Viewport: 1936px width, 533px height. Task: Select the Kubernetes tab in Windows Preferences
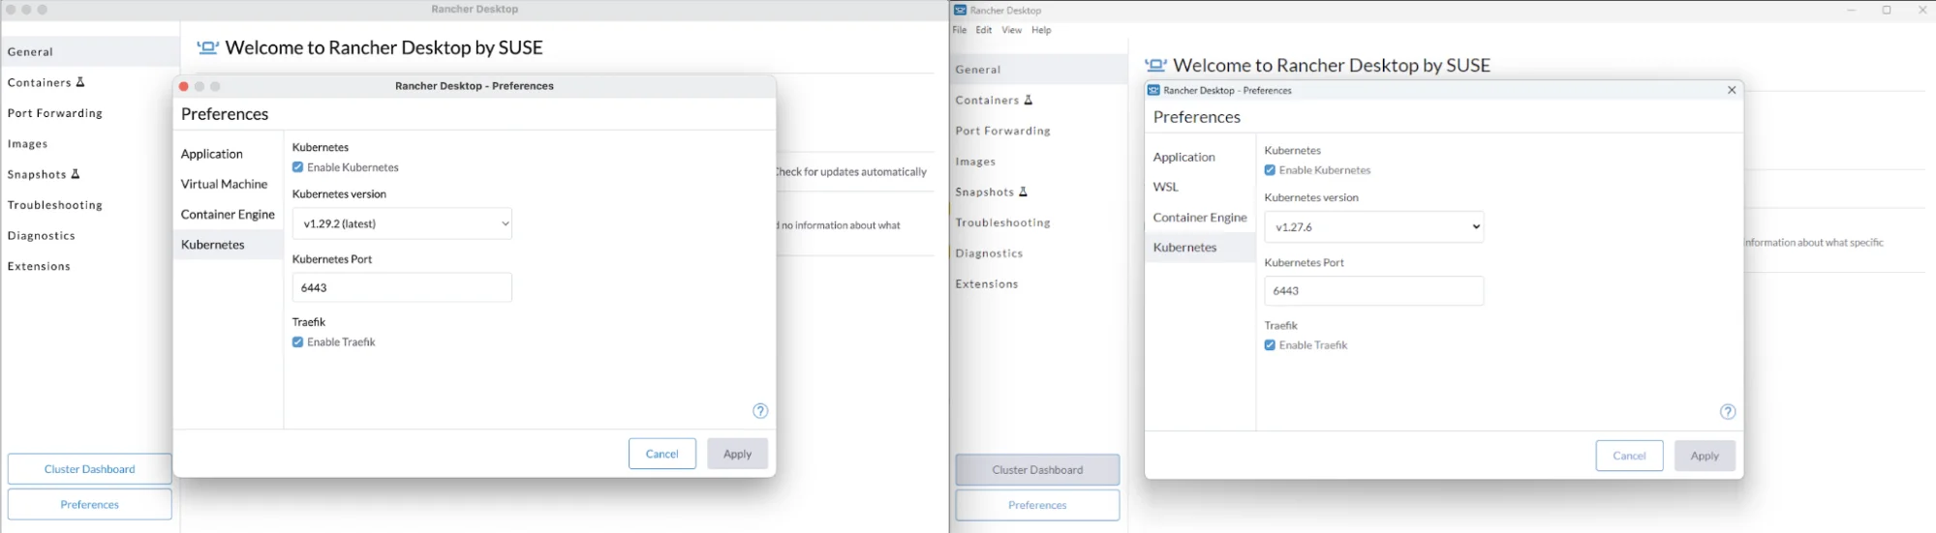point(1200,248)
